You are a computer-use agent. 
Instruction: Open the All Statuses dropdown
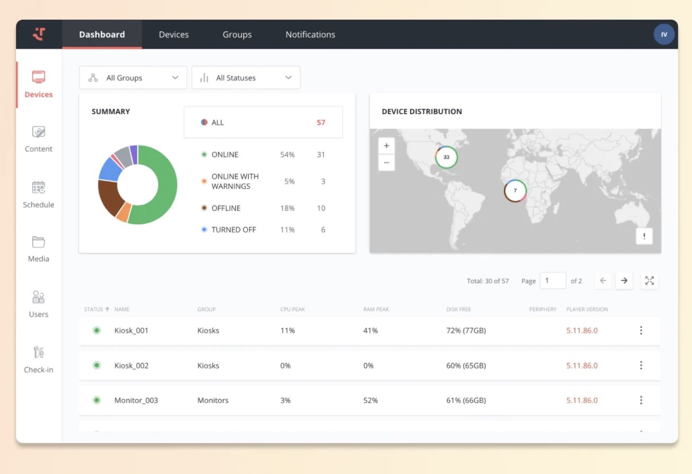(x=246, y=77)
